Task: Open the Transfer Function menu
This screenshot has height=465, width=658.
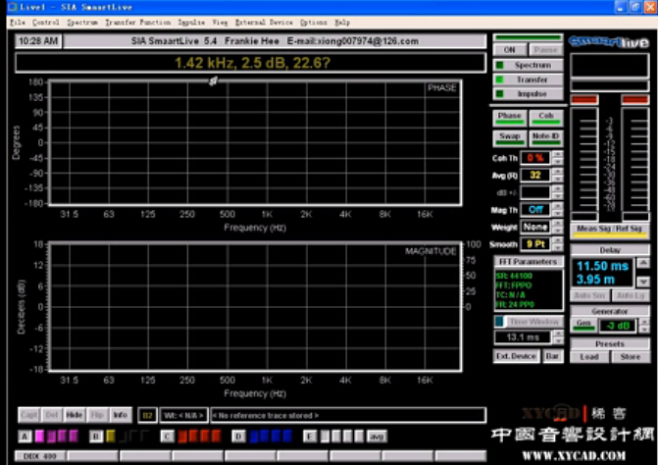Action: click(137, 23)
